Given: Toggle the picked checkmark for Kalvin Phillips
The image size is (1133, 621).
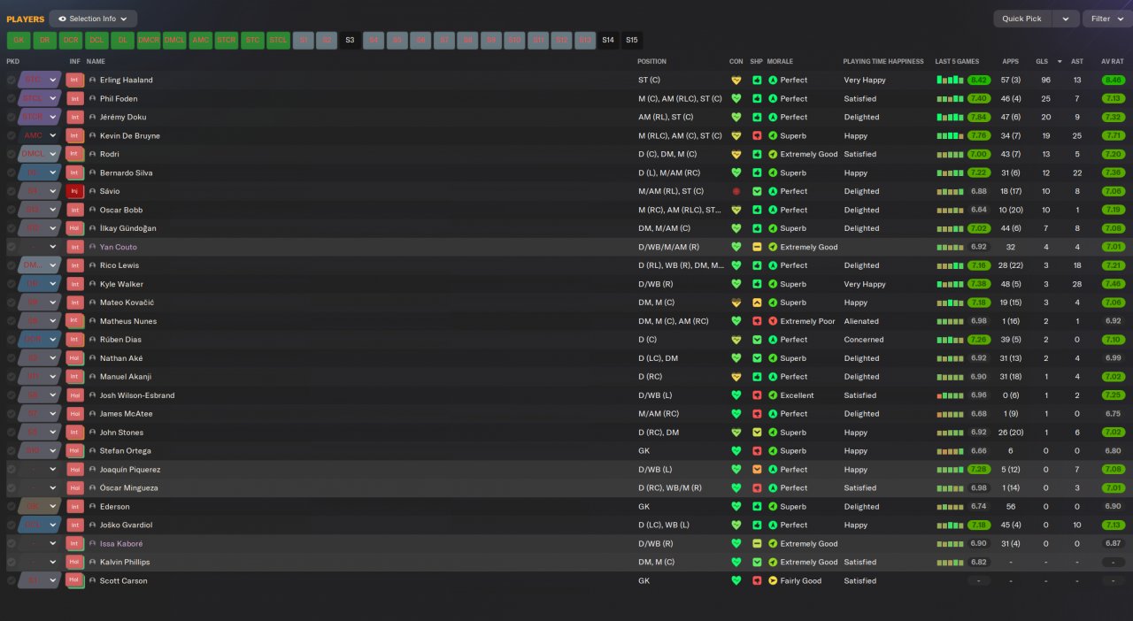Looking at the screenshot, I should click(12, 563).
